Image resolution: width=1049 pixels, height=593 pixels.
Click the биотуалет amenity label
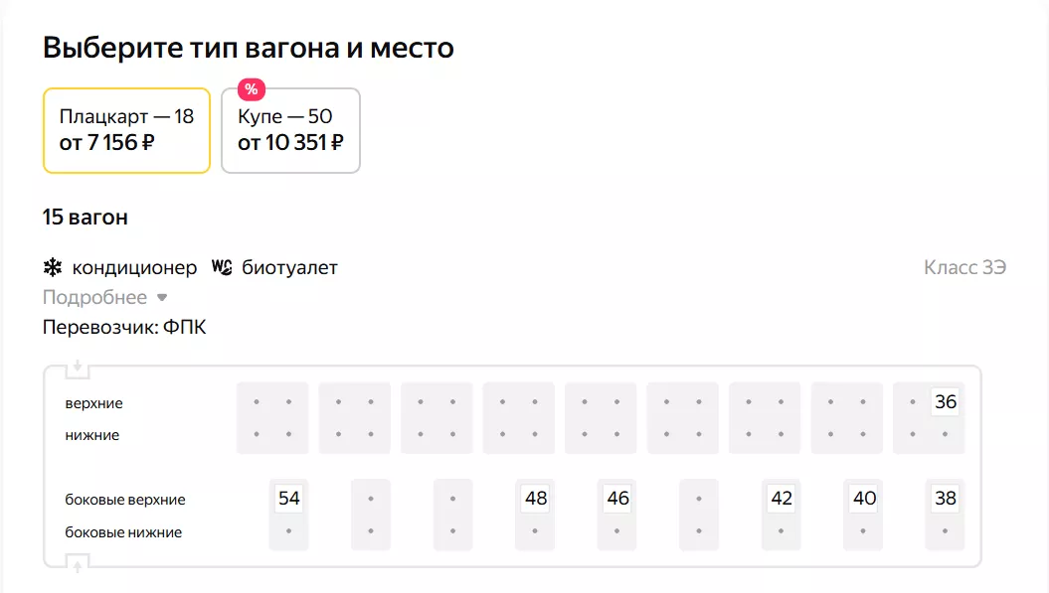[289, 268]
